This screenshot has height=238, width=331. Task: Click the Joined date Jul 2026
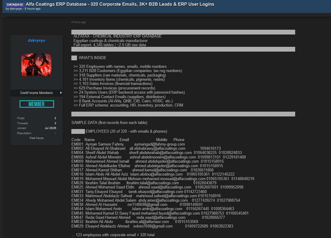50,128
